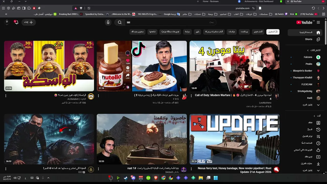Viewport: 327px width, 184px height.
Task: Click the Nexus ferry test video title
Action: pyautogui.click(x=235, y=170)
